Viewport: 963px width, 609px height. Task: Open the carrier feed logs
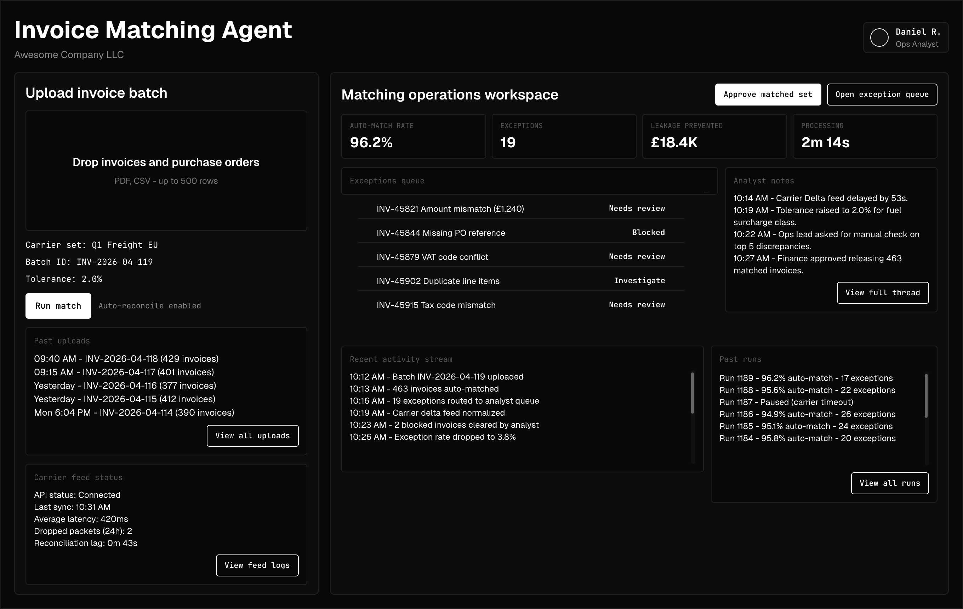257,565
